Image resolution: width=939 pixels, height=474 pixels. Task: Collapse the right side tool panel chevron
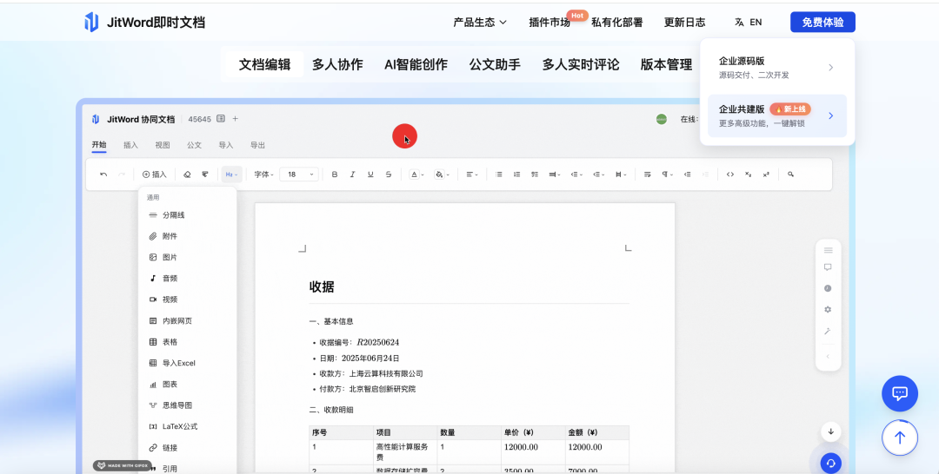(829, 356)
